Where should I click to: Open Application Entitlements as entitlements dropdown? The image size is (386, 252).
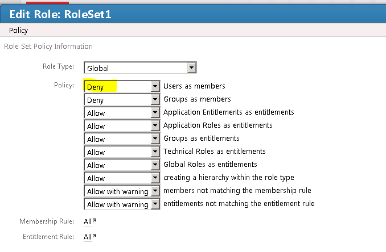click(x=155, y=113)
